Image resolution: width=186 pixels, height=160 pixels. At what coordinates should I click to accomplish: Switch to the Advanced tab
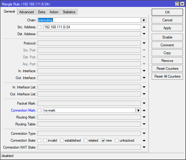click(26, 12)
